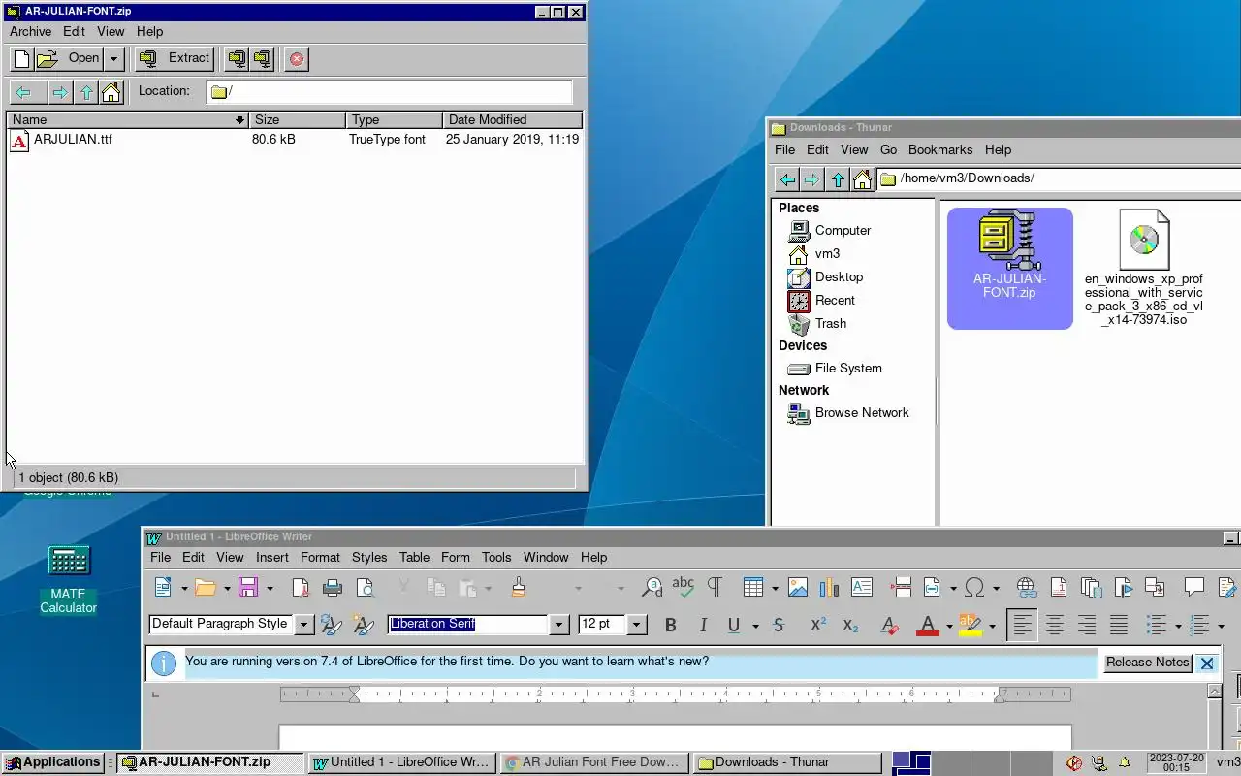
Task: Click the Insert Hyperlink icon
Action: pyautogui.click(x=1026, y=588)
